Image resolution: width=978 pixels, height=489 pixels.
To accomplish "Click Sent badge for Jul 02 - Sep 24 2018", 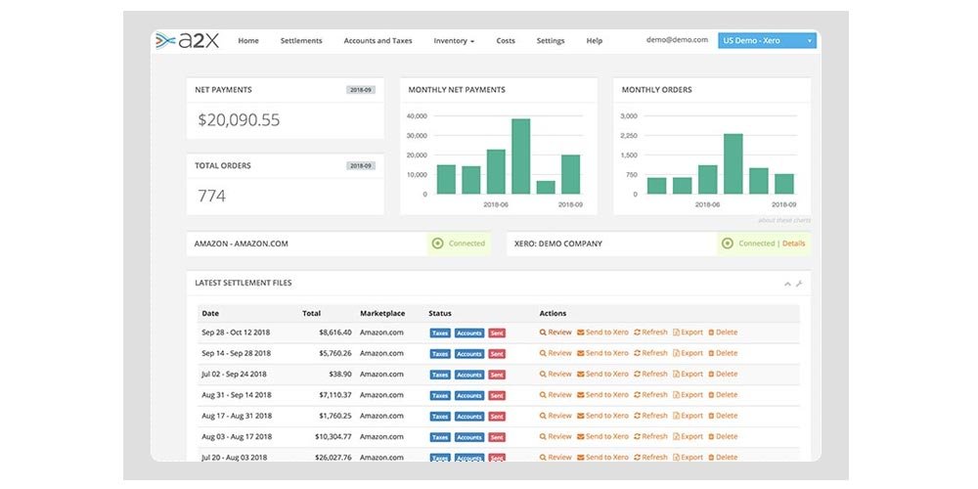I will (x=497, y=375).
